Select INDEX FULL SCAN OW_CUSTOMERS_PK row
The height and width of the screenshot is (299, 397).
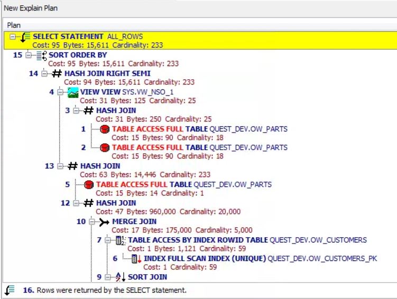[x=260, y=258]
